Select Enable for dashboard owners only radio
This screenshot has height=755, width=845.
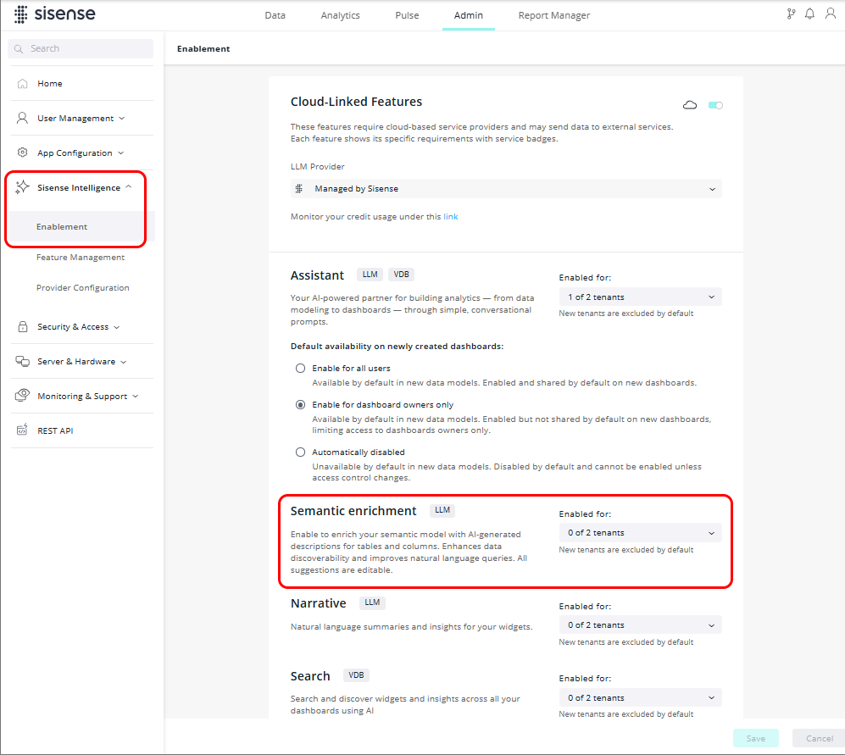click(x=300, y=405)
